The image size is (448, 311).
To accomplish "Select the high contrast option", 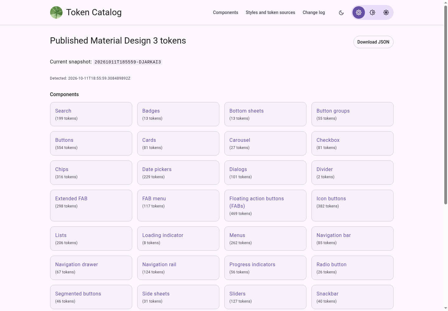I will (386, 12).
